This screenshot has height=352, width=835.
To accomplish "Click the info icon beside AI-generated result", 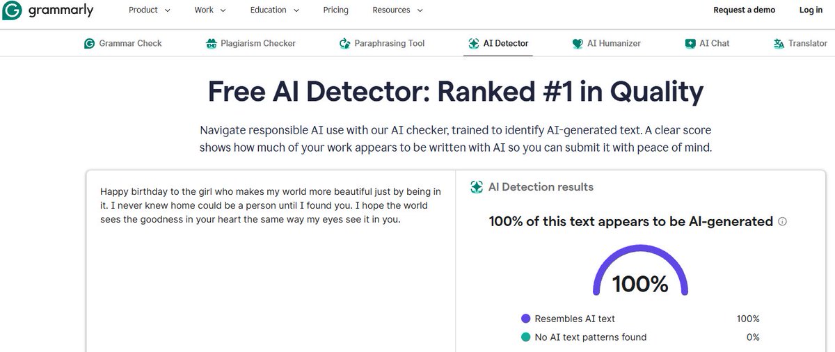I will coord(782,222).
